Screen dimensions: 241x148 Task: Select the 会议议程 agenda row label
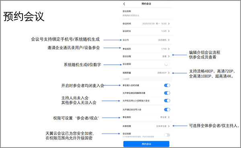127,56
